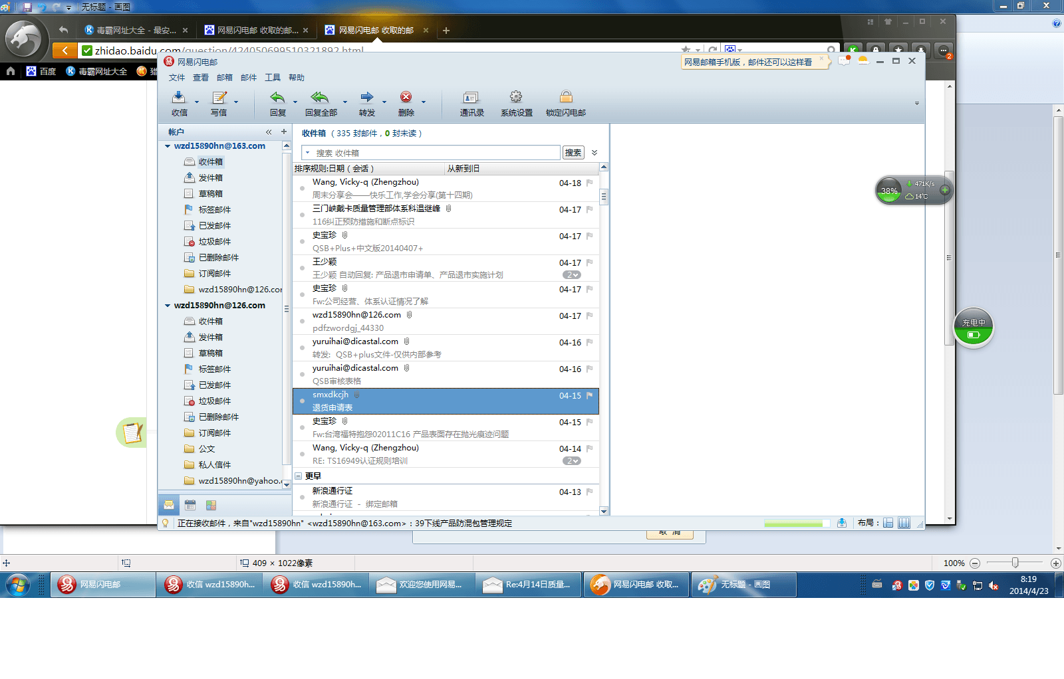Viewport: 1064px width, 679px height.
Task: Click 锁定闪电邮 lock icon
Action: pos(565,98)
